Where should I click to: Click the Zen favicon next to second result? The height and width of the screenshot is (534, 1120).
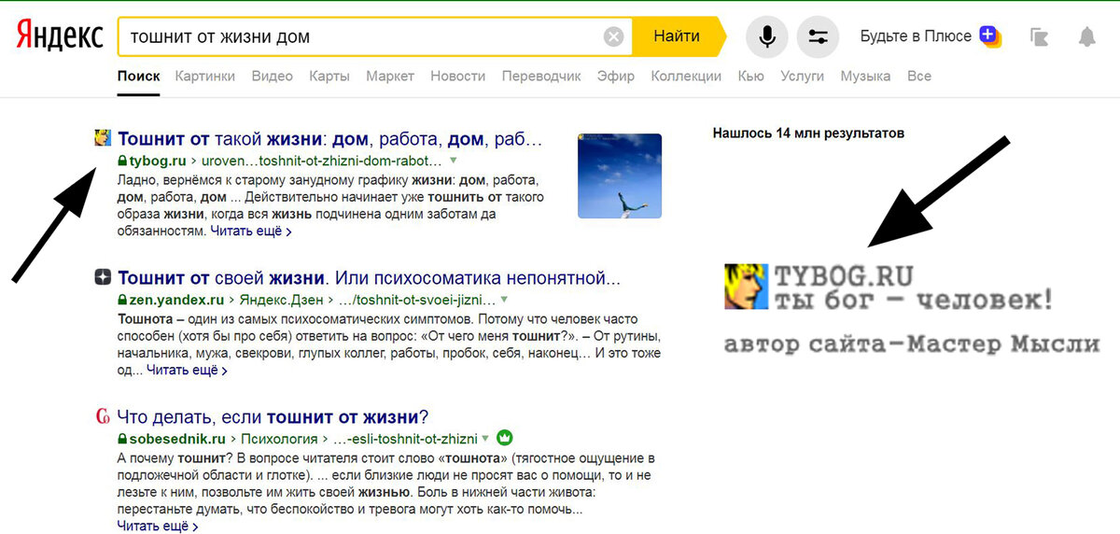point(103,277)
